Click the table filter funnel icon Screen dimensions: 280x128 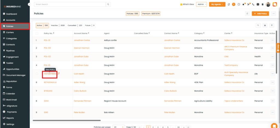click(272, 25)
